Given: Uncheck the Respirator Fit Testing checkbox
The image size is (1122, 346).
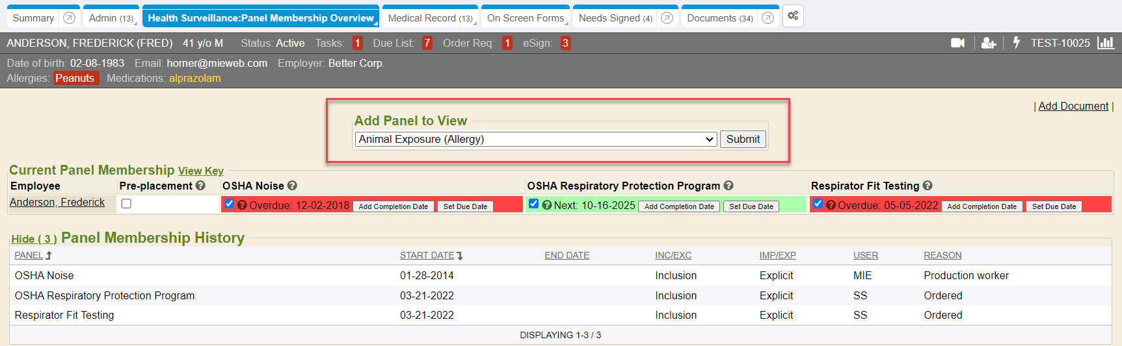Looking at the screenshot, I should click(818, 204).
